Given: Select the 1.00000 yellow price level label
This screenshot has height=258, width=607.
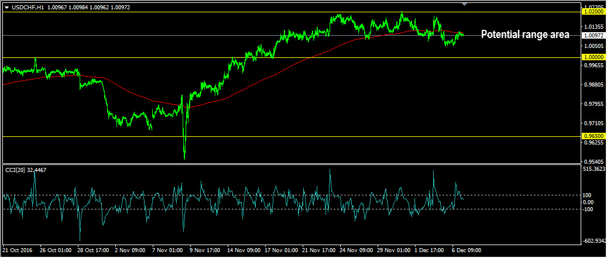Looking at the screenshot, I should tap(593, 57).
